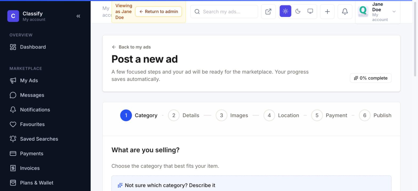This screenshot has height=191, width=418.
Task: Switch to dark theme moon icon
Action: point(298,11)
